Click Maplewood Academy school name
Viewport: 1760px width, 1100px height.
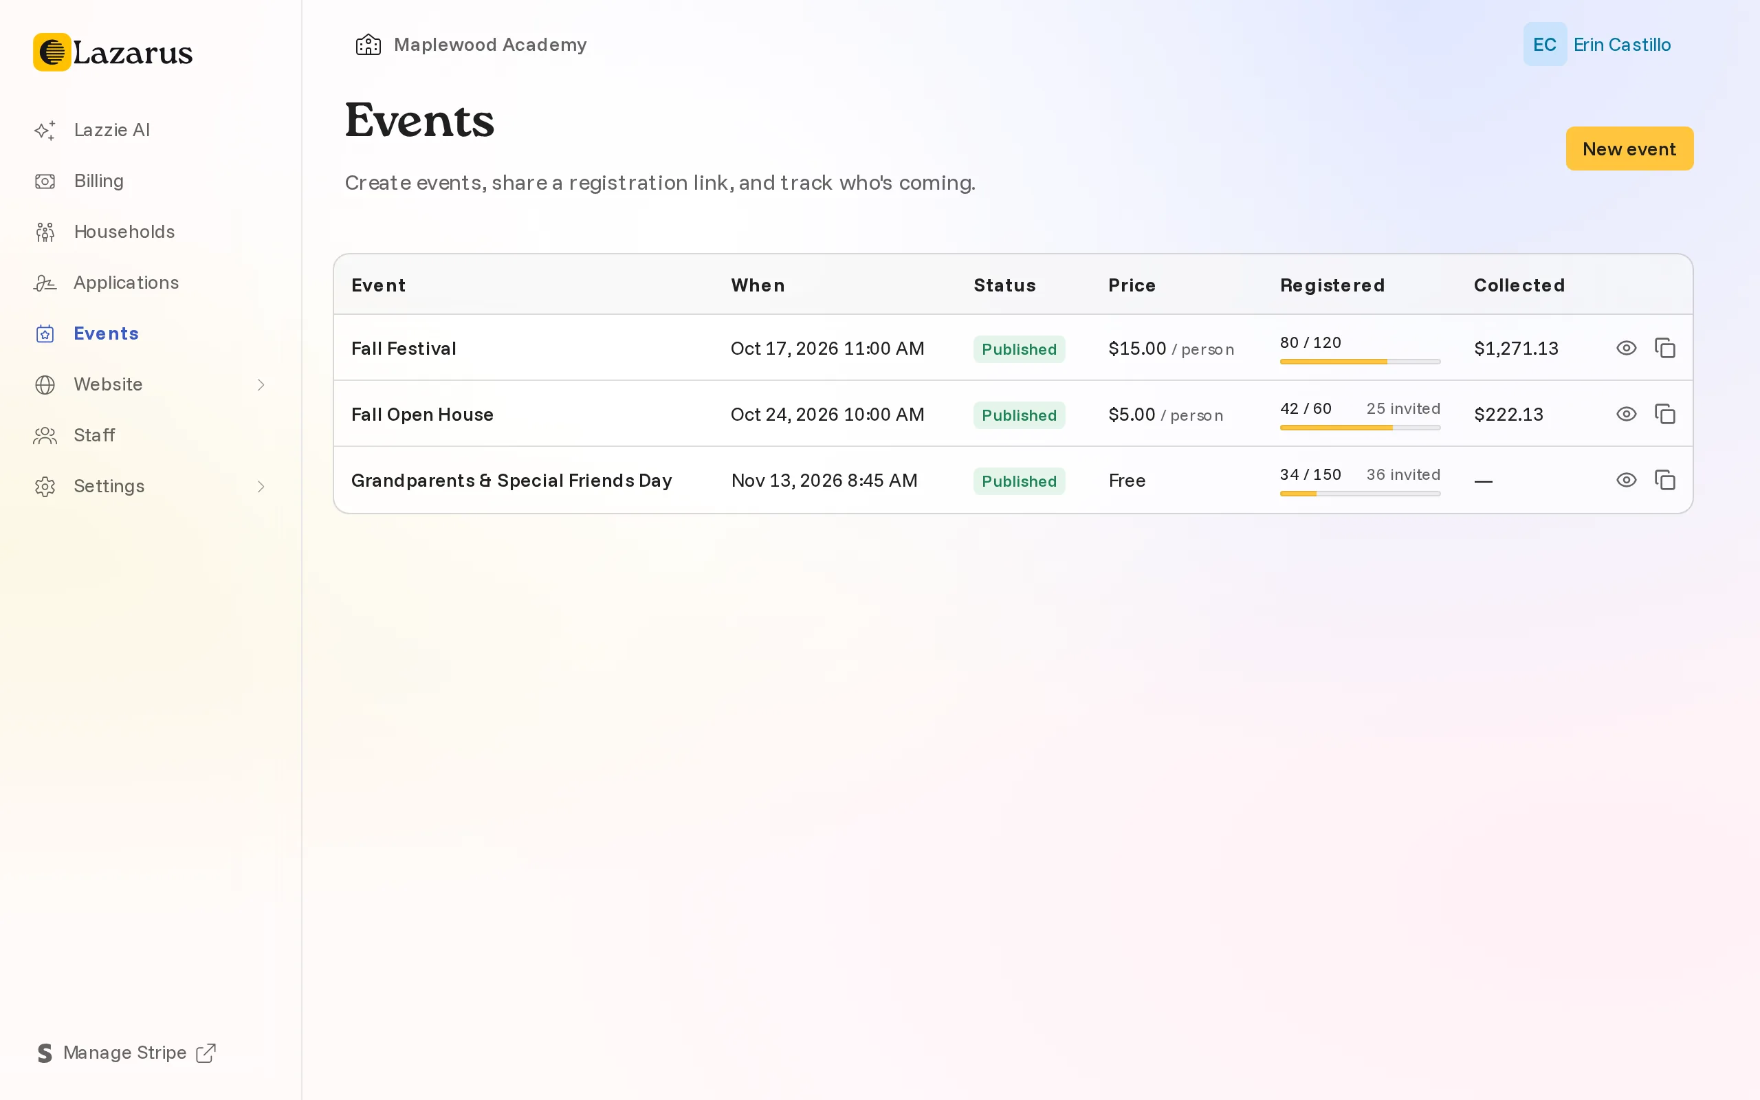point(490,45)
